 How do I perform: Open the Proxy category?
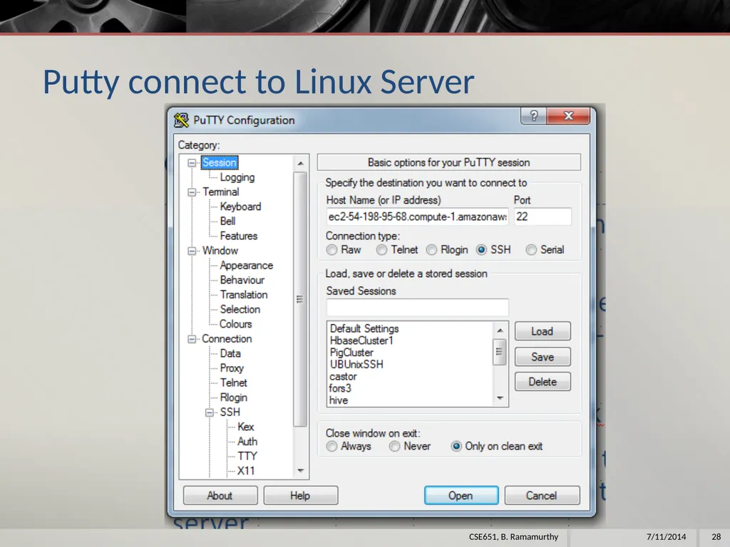point(232,368)
